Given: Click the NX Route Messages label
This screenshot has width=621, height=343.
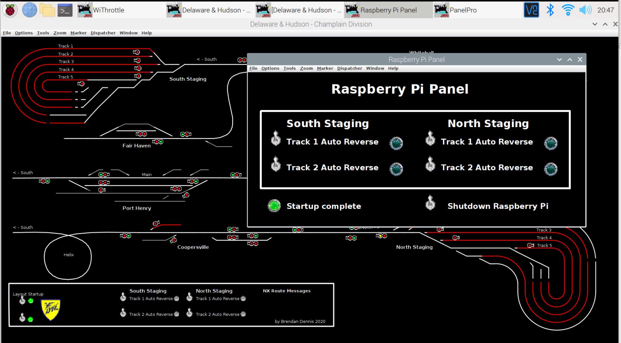Looking at the screenshot, I should (287, 291).
